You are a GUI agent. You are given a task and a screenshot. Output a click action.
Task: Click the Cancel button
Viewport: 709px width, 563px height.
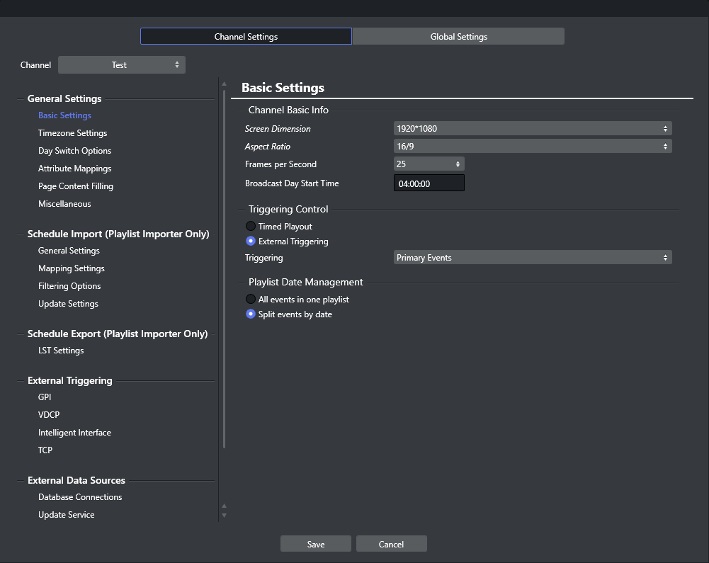[391, 544]
